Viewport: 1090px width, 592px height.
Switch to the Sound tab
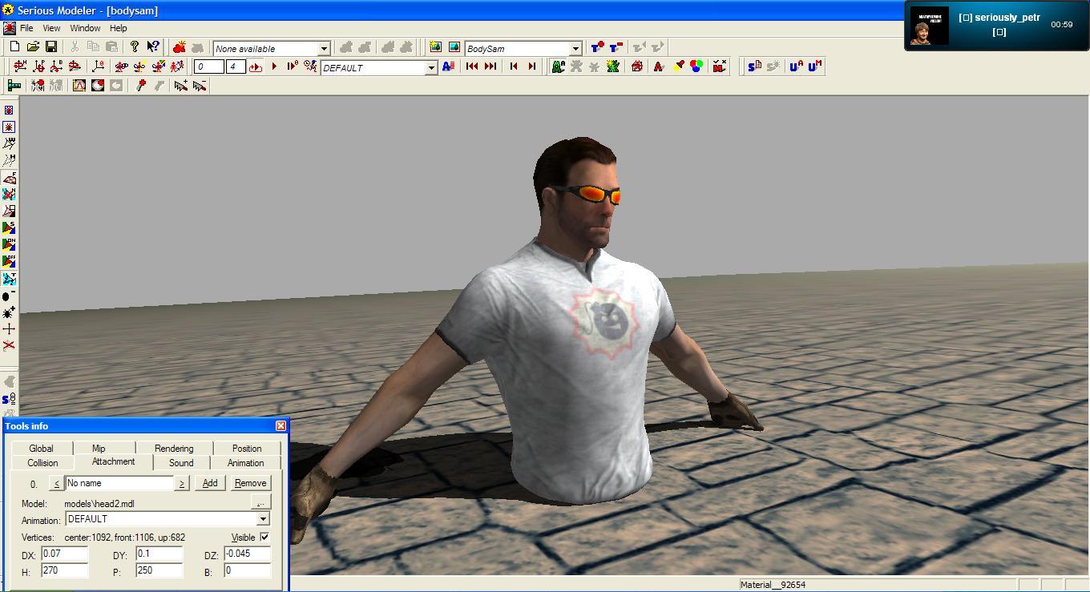click(x=181, y=462)
